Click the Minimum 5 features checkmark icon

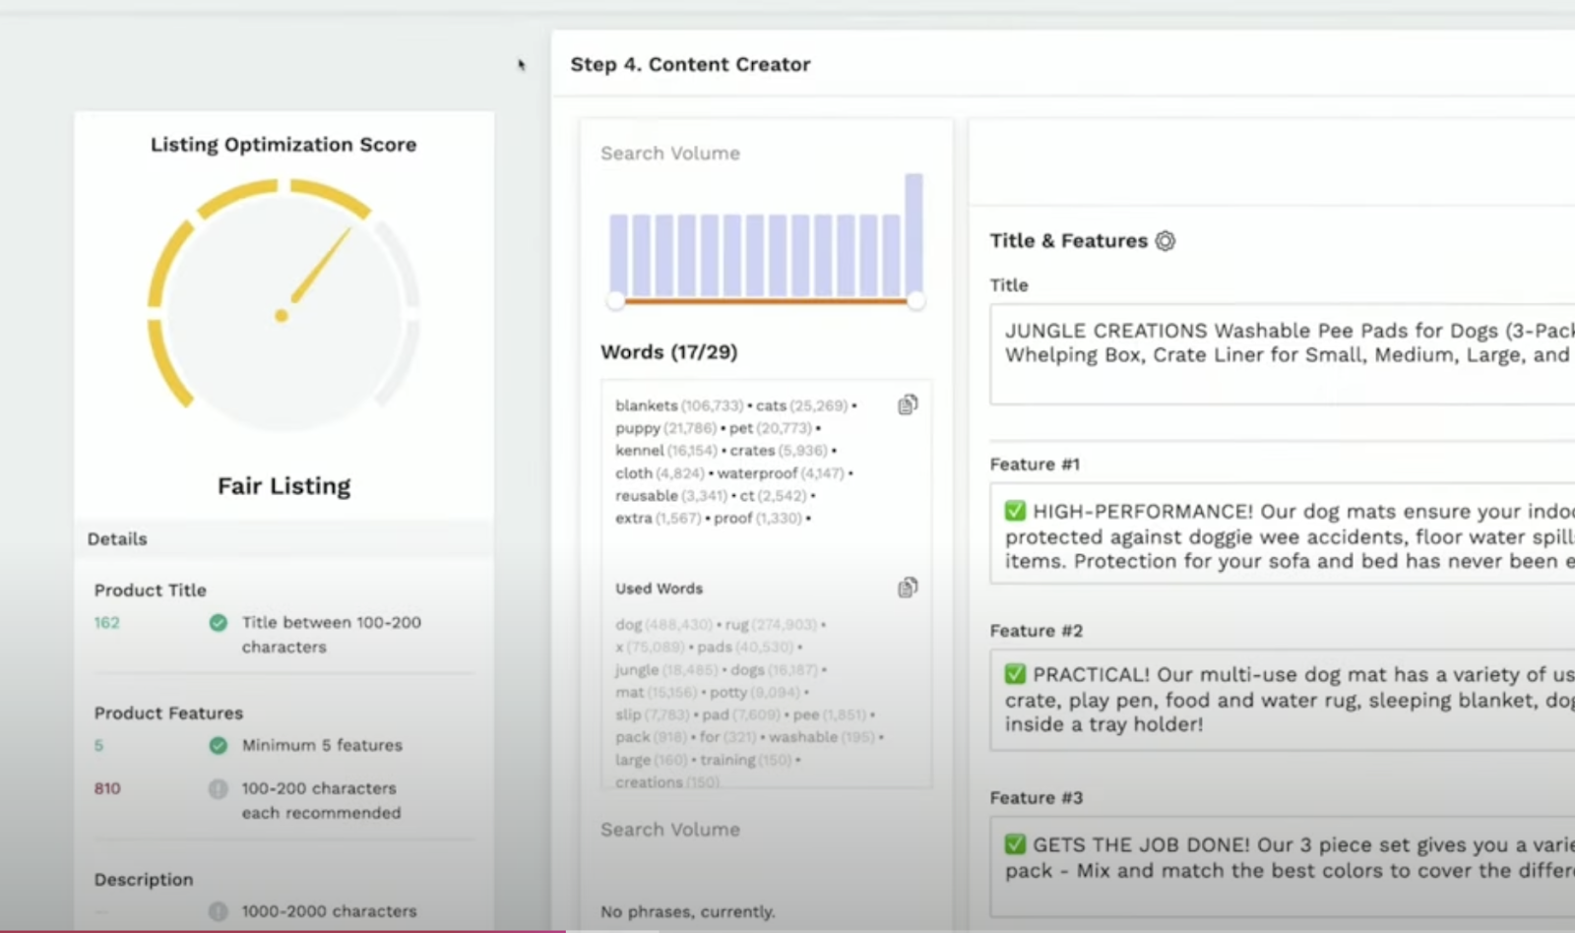(x=219, y=745)
